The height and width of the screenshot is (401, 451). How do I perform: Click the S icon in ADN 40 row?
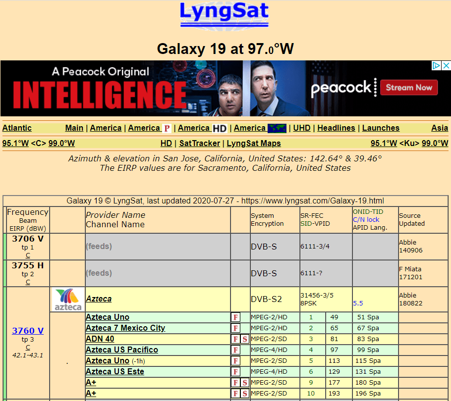coord(244,339)
